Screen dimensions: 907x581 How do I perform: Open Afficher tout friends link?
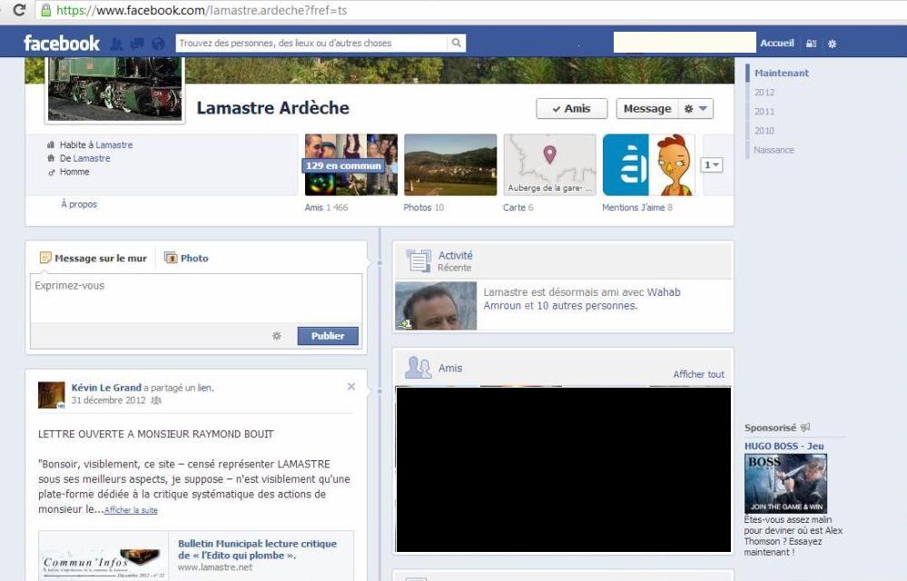698,375
